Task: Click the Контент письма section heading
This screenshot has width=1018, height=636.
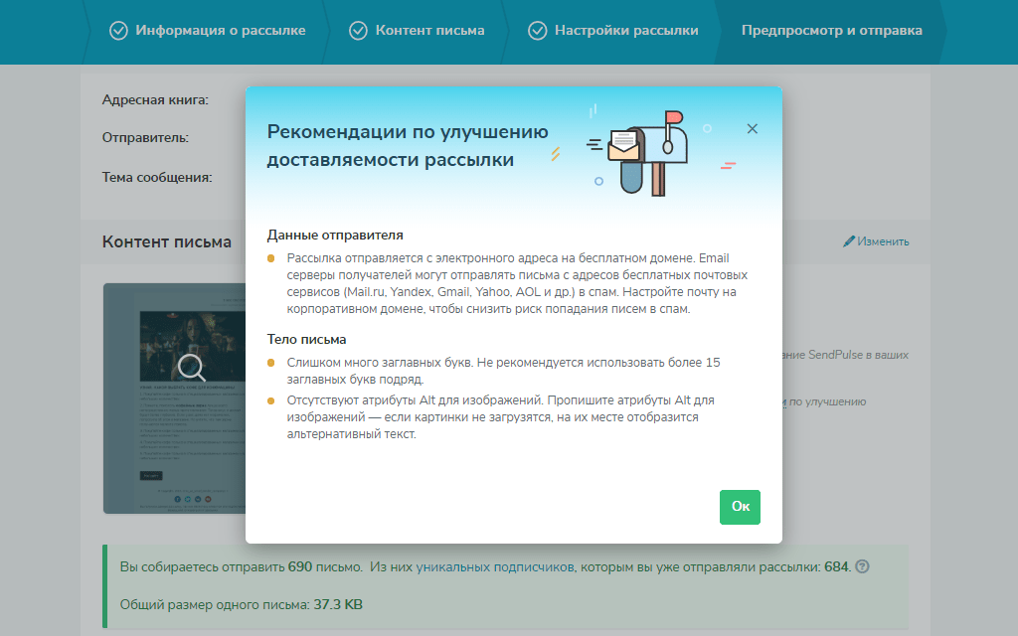Action: 167,241
